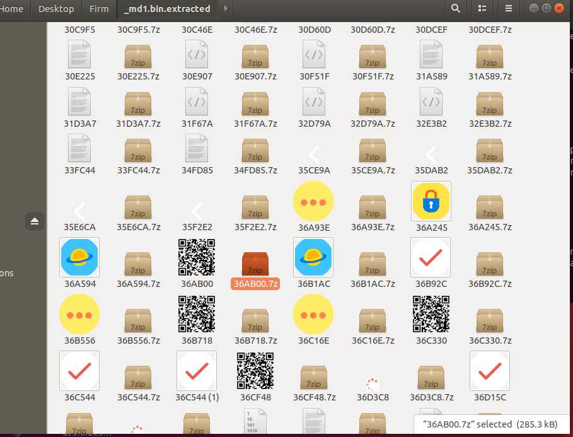Viewport: 573px width, 437px height.
Task: Select the 36D3C8.7z archive icon
Action: [x=431, y=377]
